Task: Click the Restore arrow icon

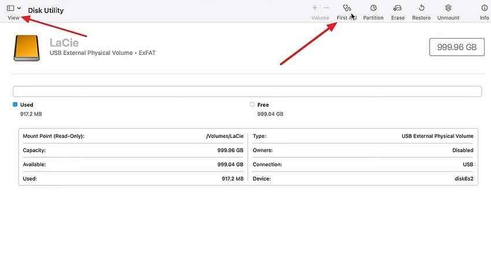Action: 422,8
